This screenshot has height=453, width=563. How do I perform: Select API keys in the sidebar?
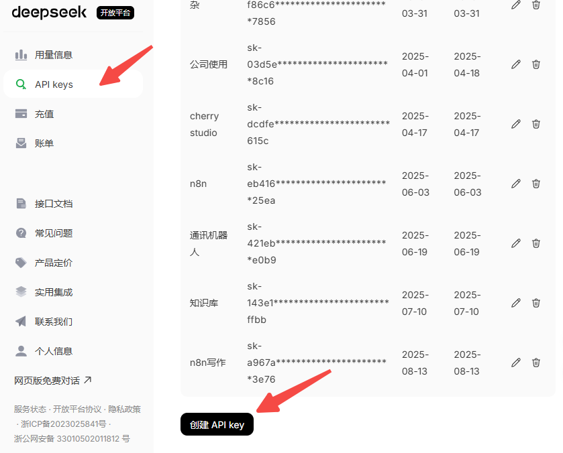click(x=54, y=84)
